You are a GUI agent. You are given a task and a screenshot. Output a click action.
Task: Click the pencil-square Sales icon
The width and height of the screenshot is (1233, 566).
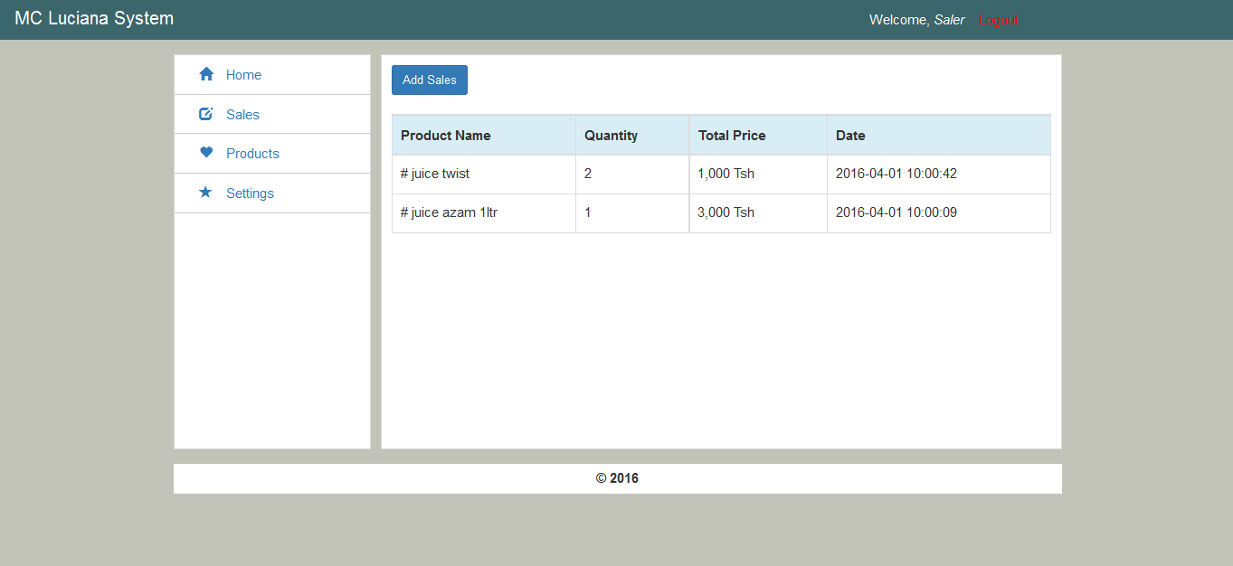coord(205,113)
